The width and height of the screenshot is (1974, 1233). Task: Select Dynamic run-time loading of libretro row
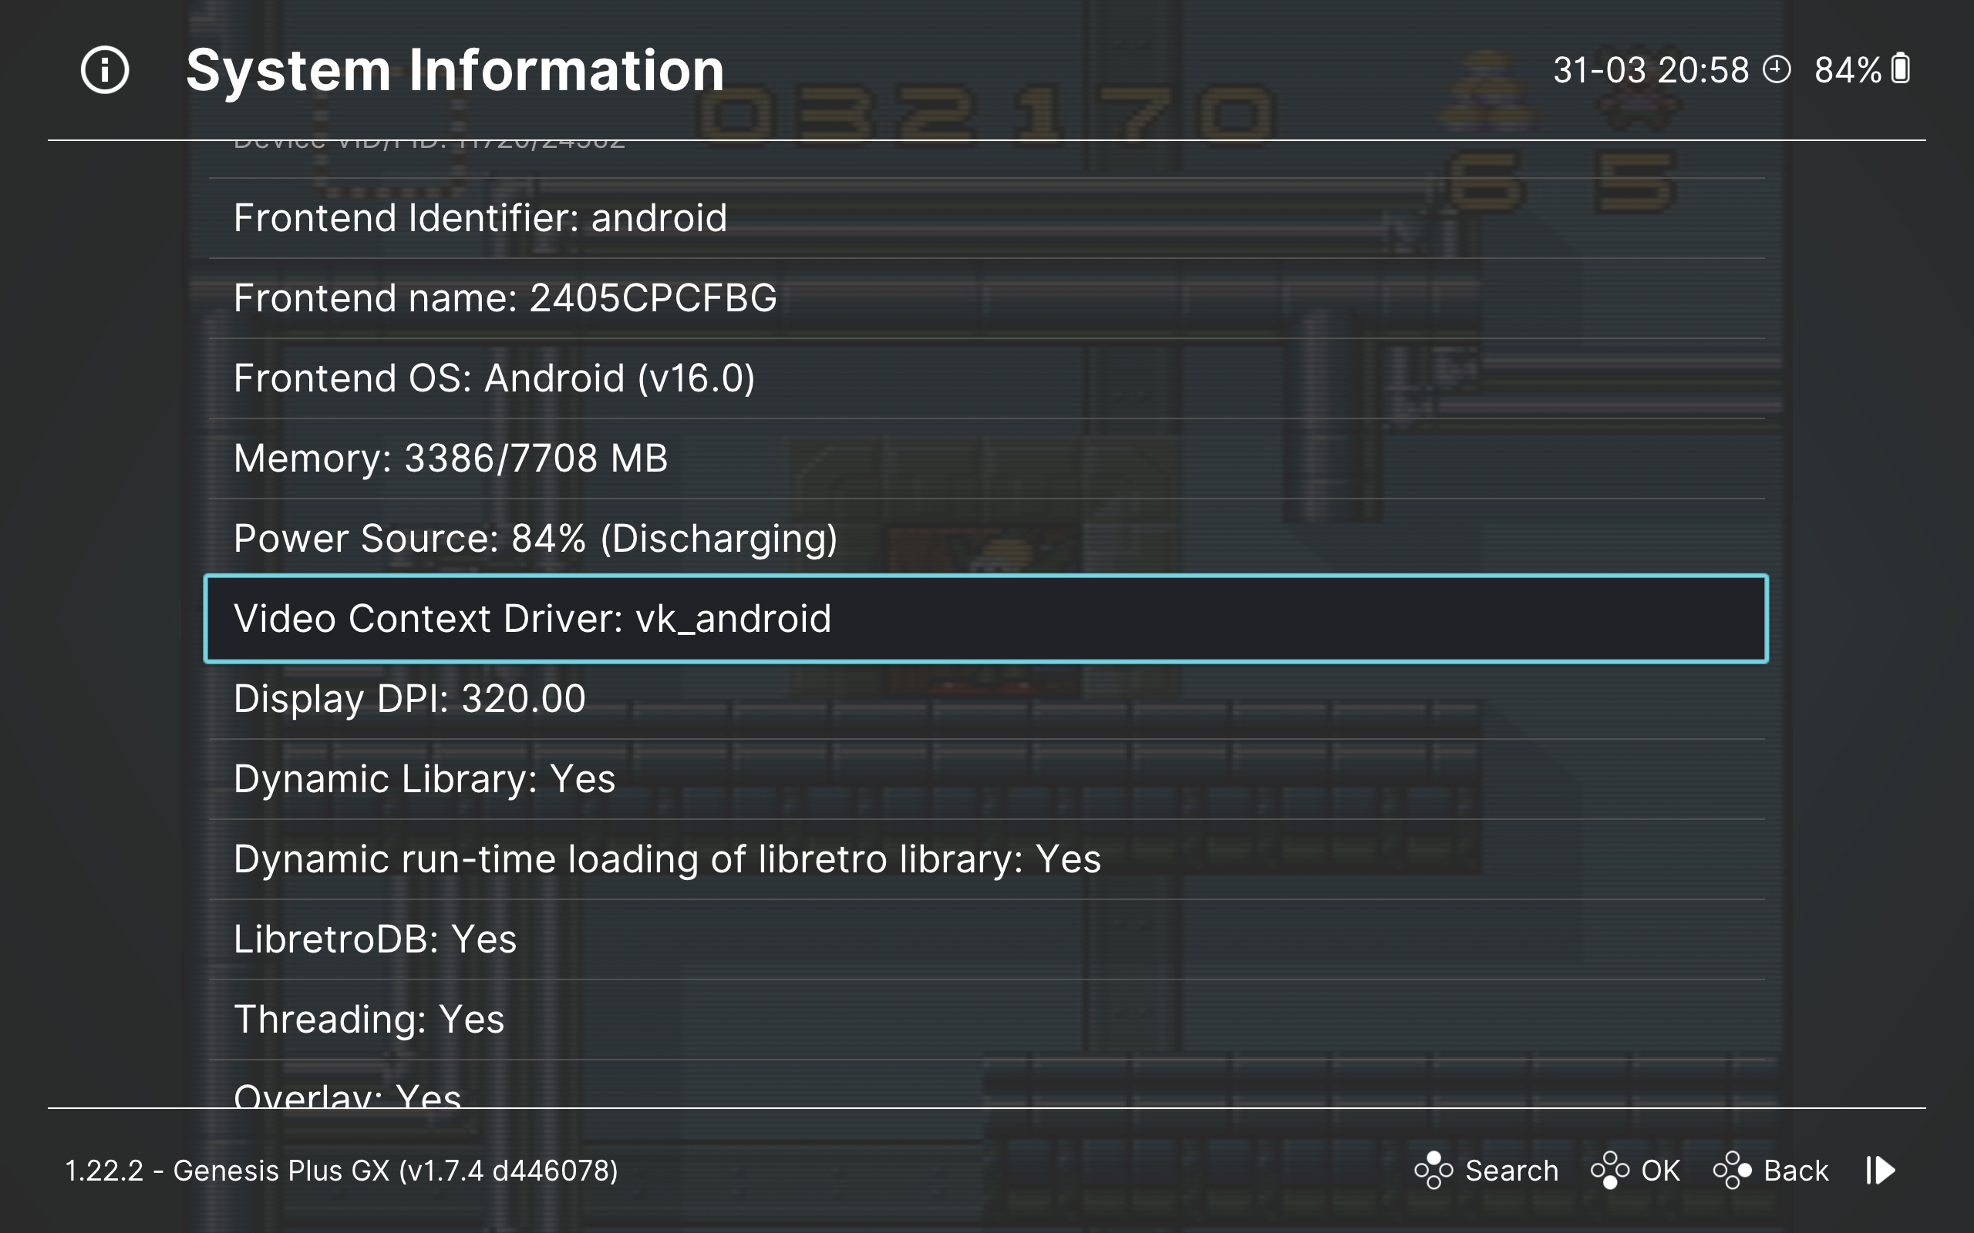coord(666,858)
